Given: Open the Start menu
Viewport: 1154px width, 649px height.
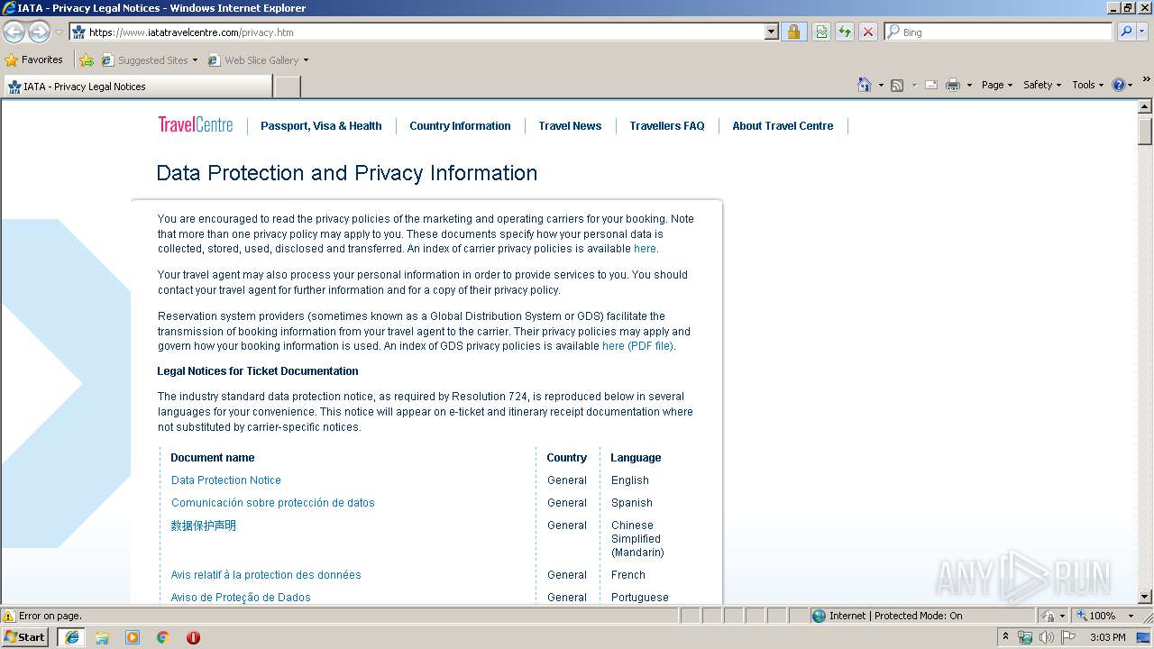Looking at the screenshot, I should 25,636.
